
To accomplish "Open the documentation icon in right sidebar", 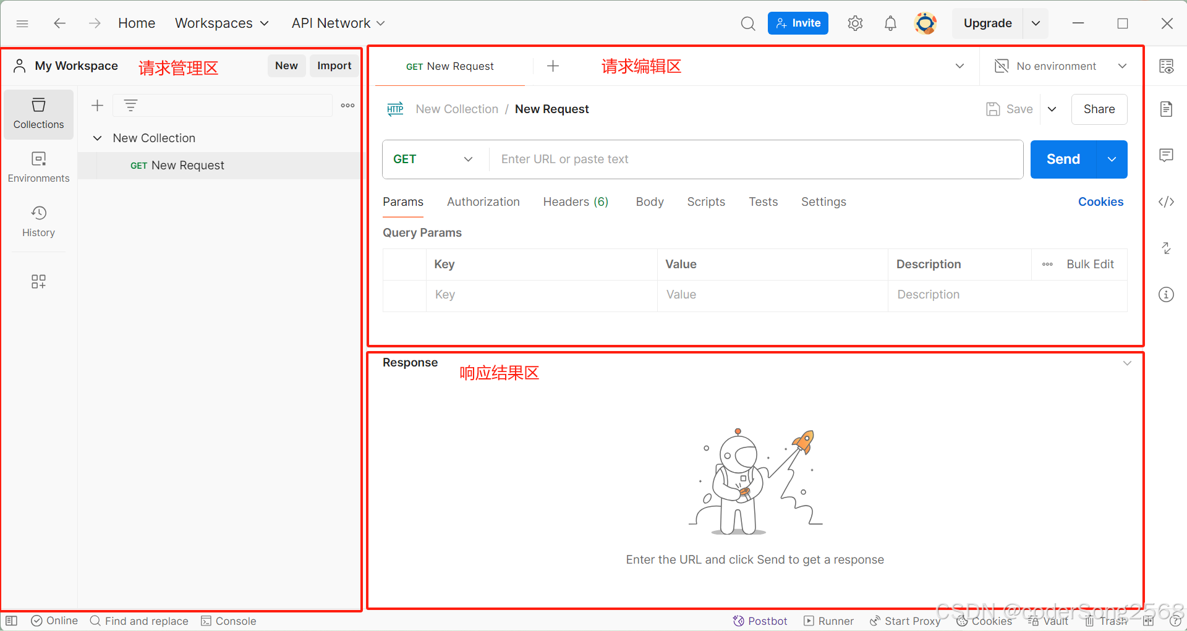I will coord(1166,109).
